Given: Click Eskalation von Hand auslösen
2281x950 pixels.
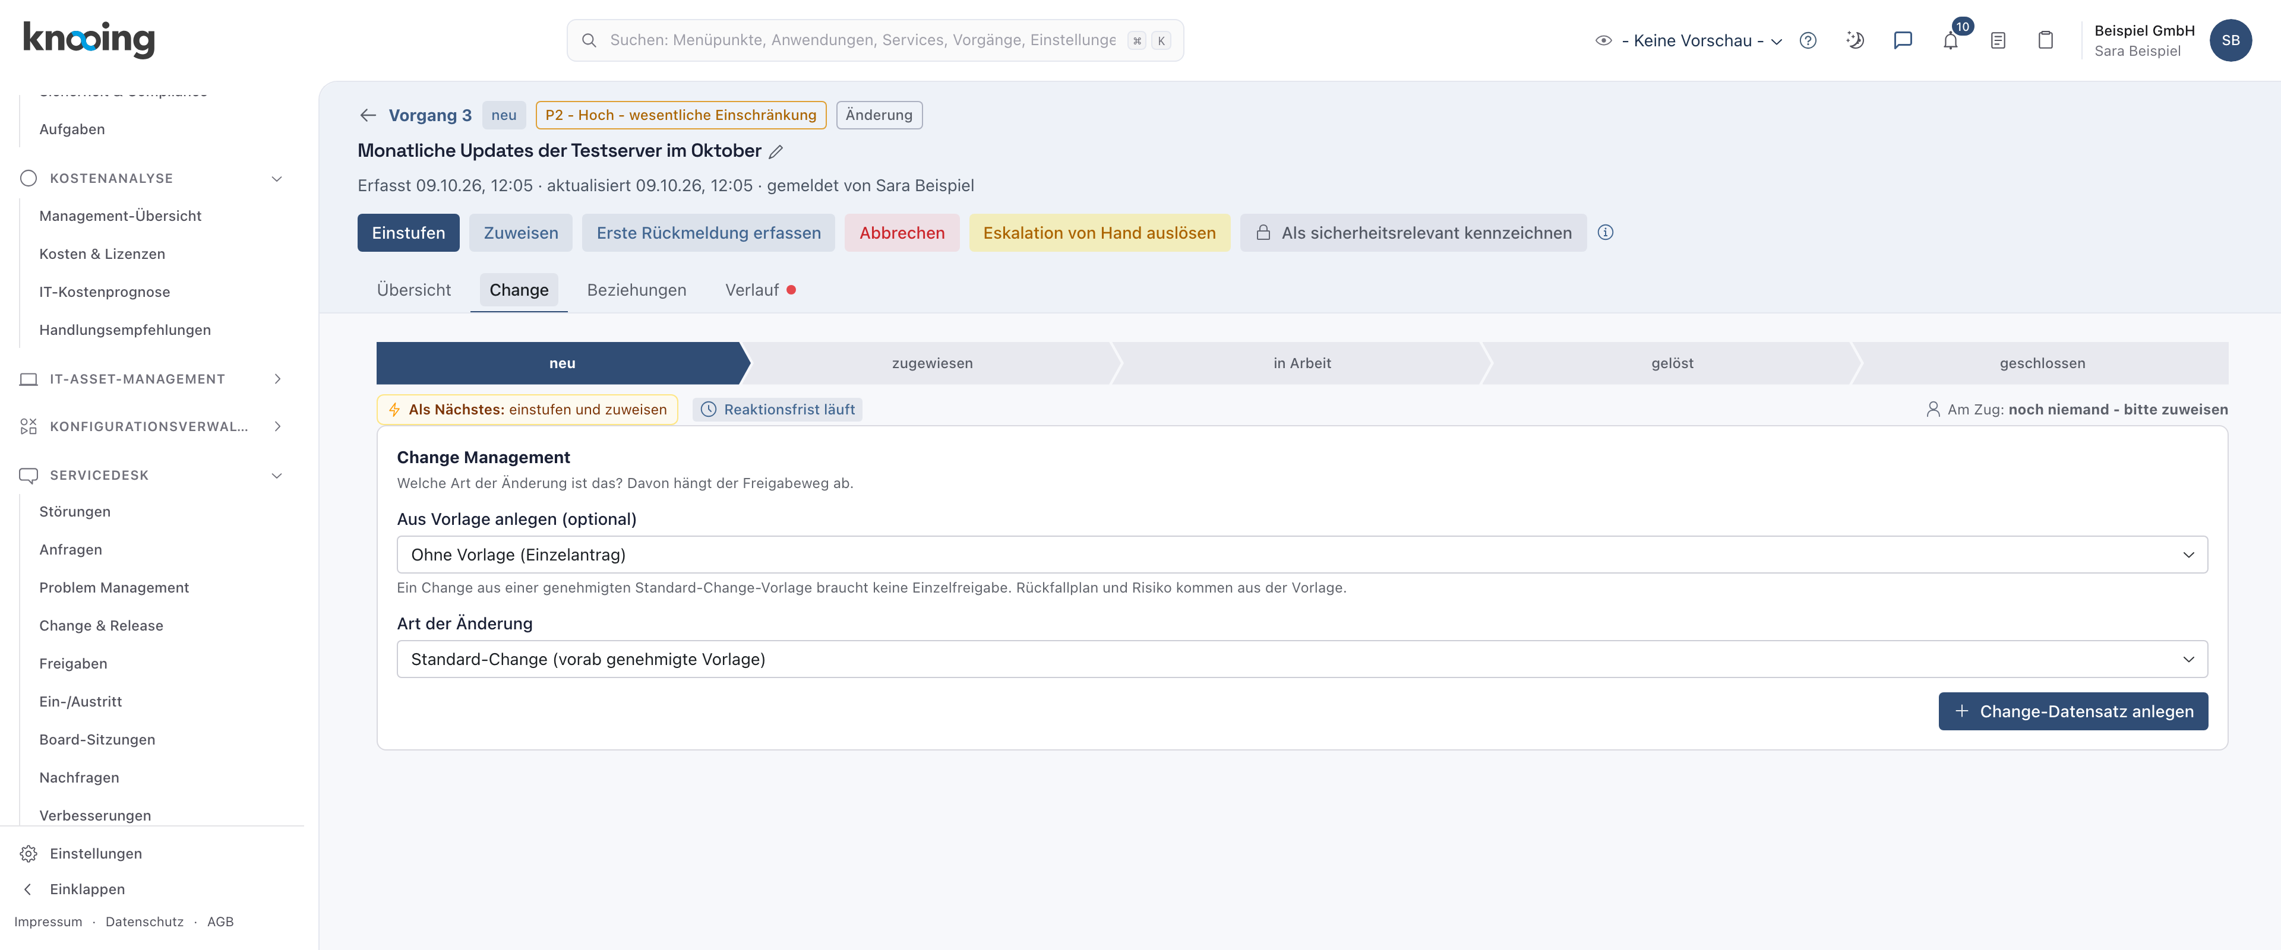Looking at the screenshot, I should [x=1099, y=233].
